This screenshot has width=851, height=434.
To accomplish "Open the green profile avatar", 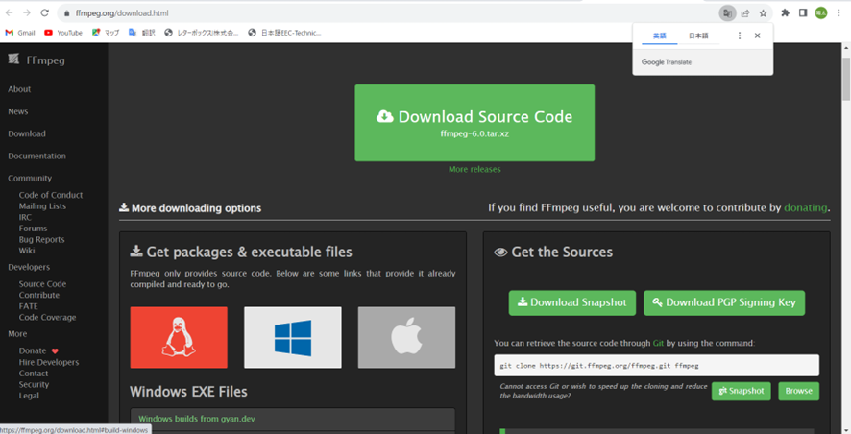I will tap(821, 13).
